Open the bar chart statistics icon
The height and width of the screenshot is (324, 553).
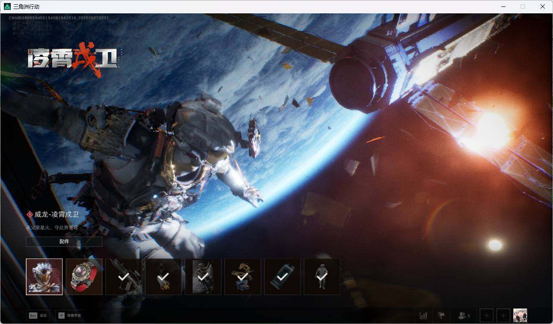[x=424, y=316]
